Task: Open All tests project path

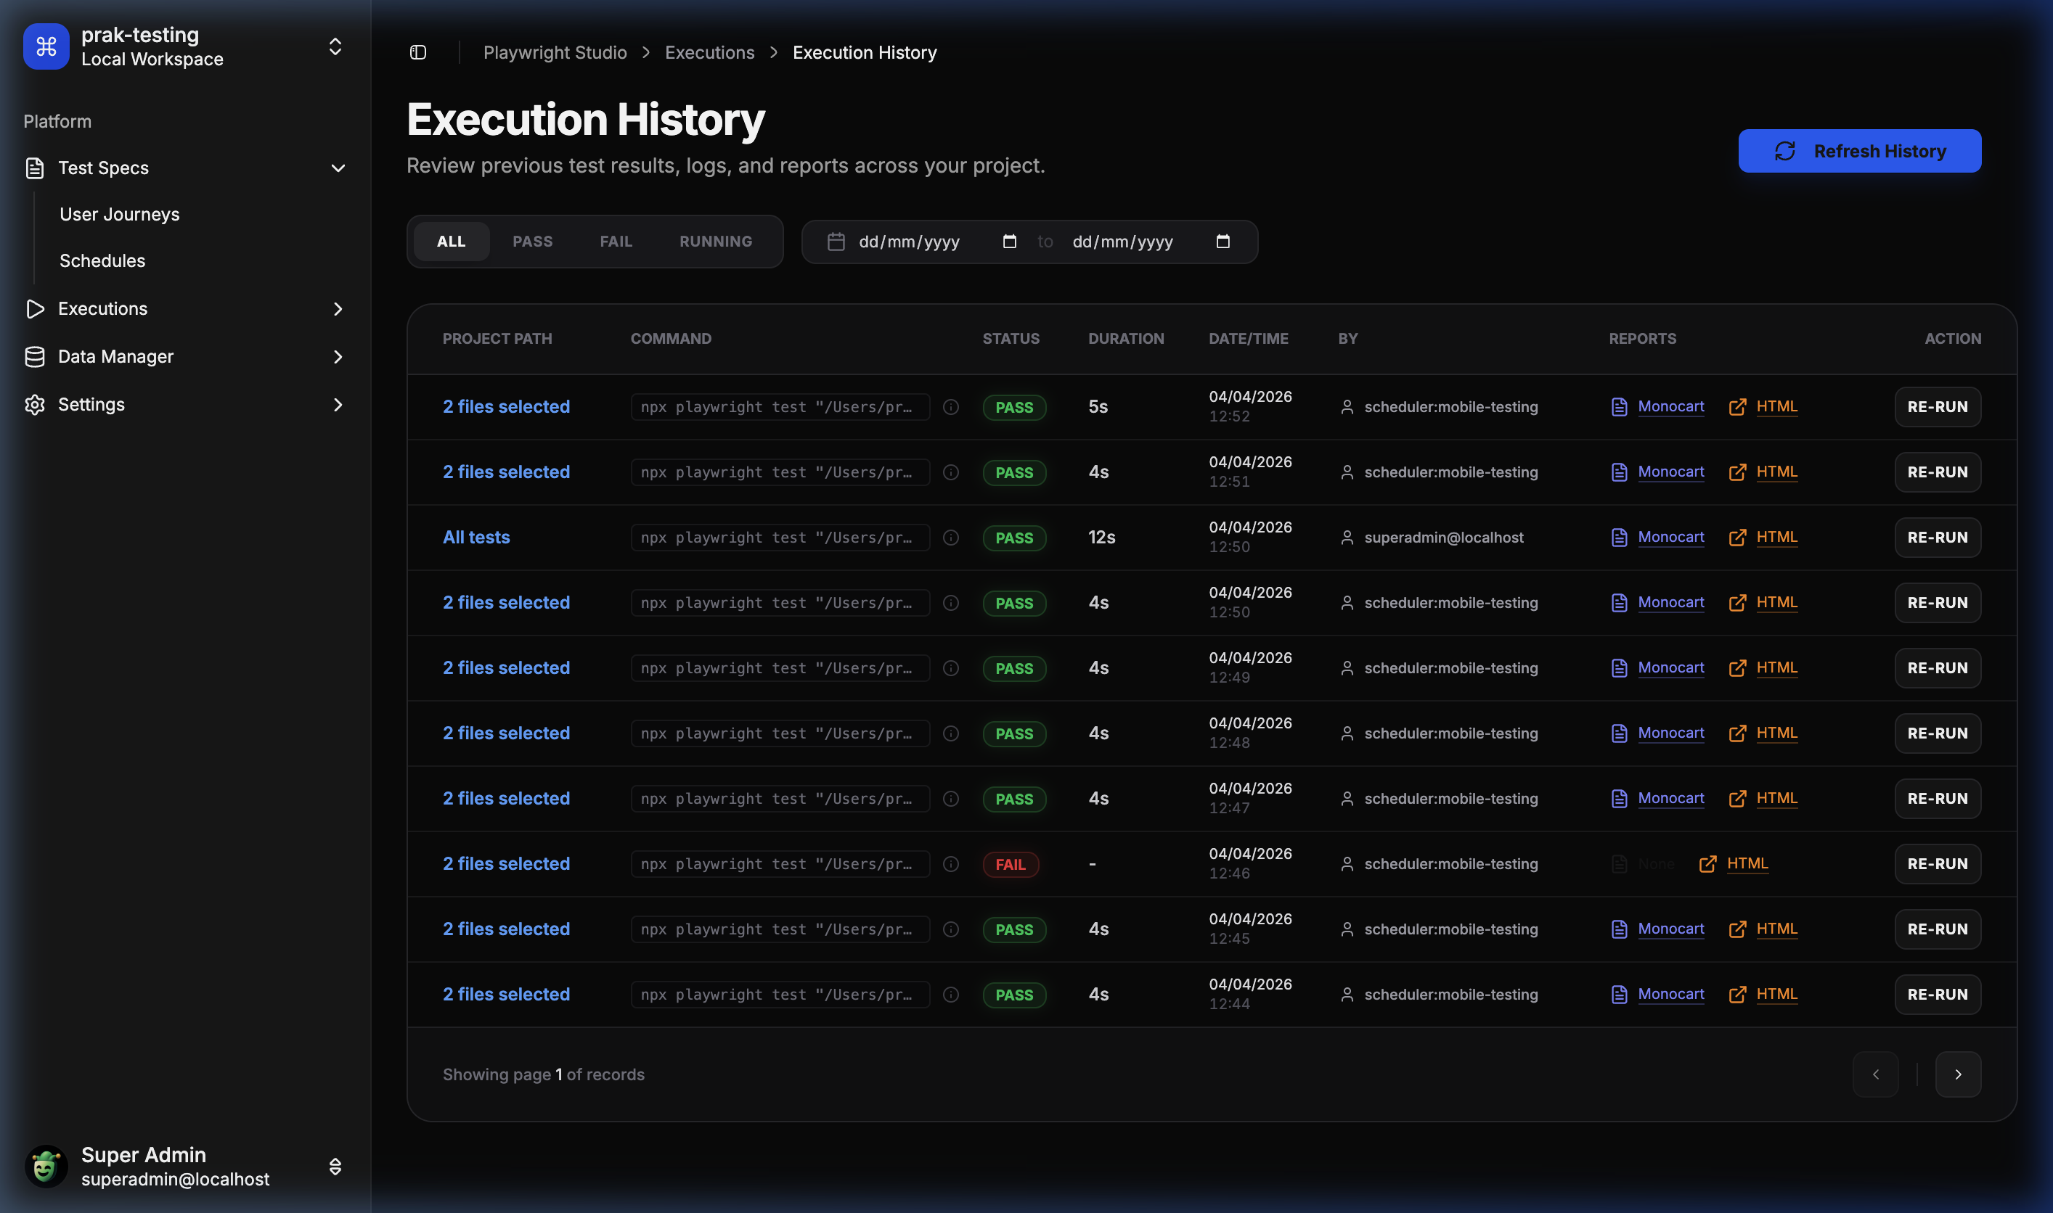Action: point(476,538)
